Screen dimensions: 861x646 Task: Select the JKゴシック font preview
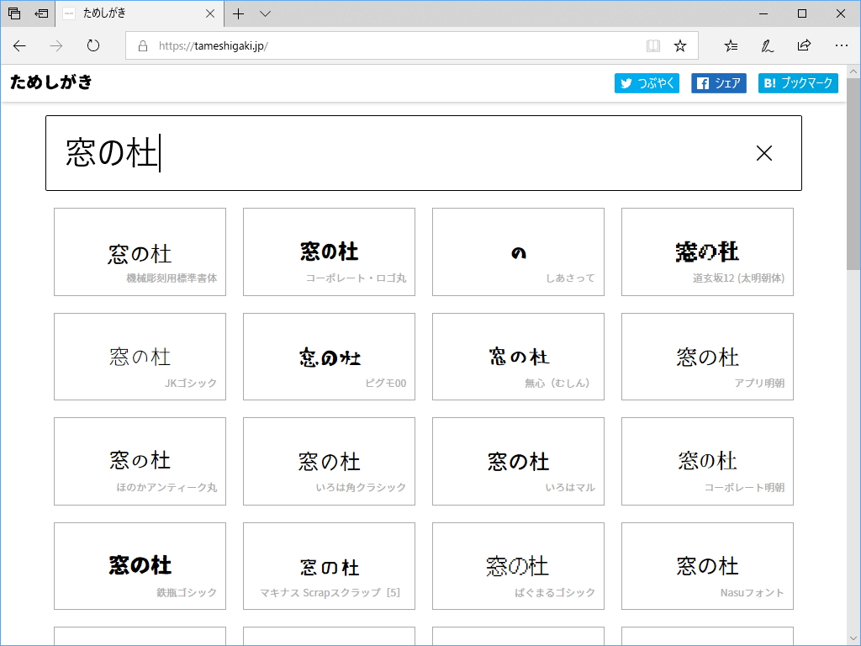[x=140, y=357]
